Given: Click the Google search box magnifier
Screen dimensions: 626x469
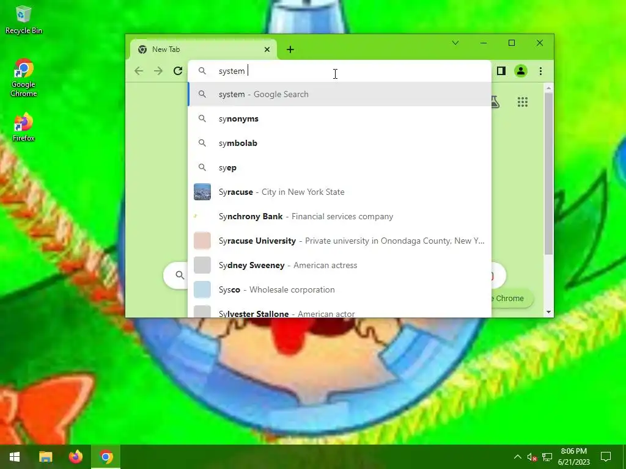Looking at the screenshot, I should 180,275.
